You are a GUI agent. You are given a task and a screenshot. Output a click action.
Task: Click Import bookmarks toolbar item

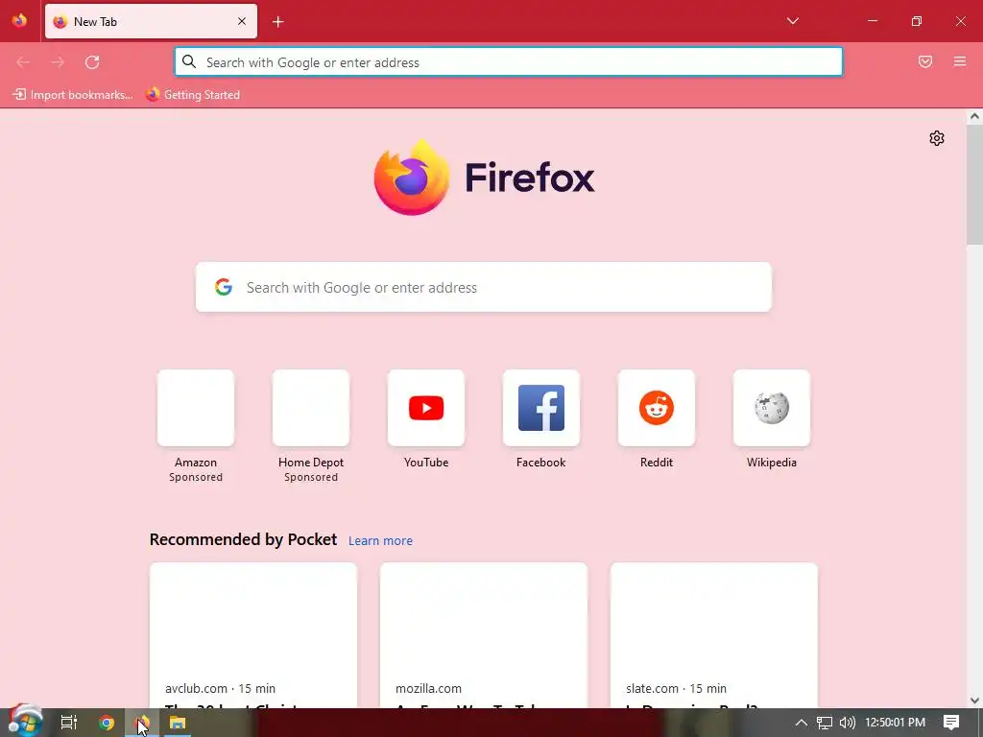[73, 95]
